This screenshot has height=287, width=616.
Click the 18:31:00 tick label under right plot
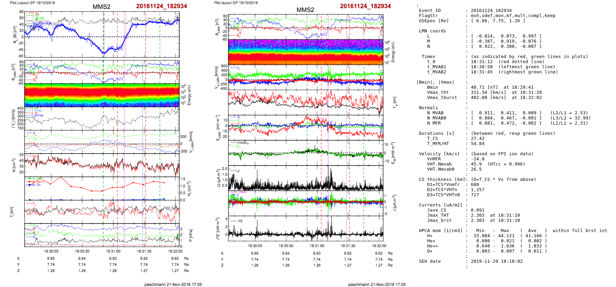317,246
